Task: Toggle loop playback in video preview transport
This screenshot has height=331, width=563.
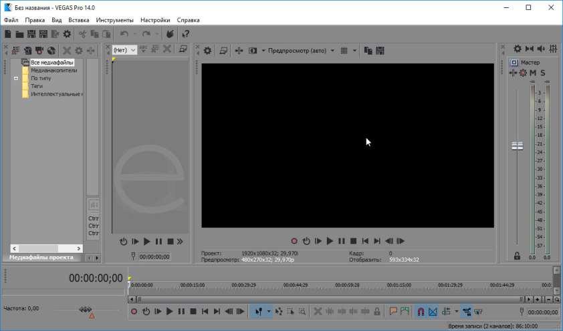Action: tap(306, 241)
